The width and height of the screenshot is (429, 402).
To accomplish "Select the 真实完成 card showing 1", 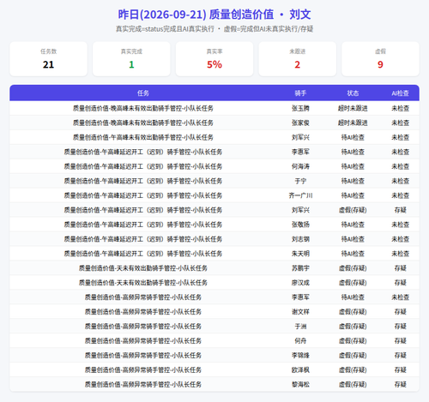I will coord(131,59).
